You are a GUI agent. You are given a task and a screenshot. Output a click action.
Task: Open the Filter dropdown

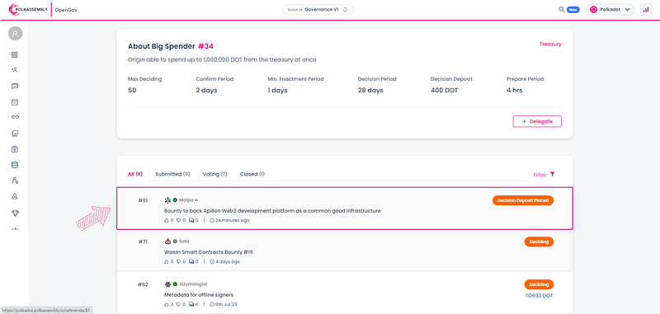(544, 175)
